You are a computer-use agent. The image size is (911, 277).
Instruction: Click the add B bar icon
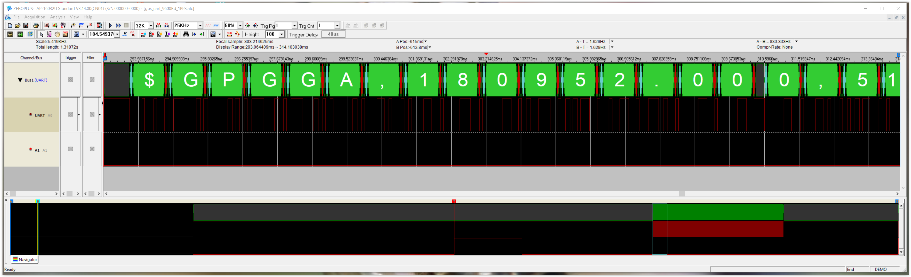(x=159, y=34)
